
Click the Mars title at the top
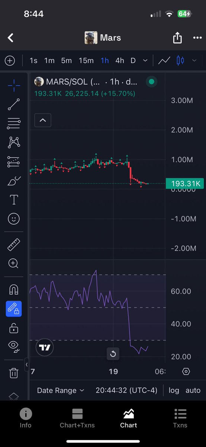click(x=110, y=38)
